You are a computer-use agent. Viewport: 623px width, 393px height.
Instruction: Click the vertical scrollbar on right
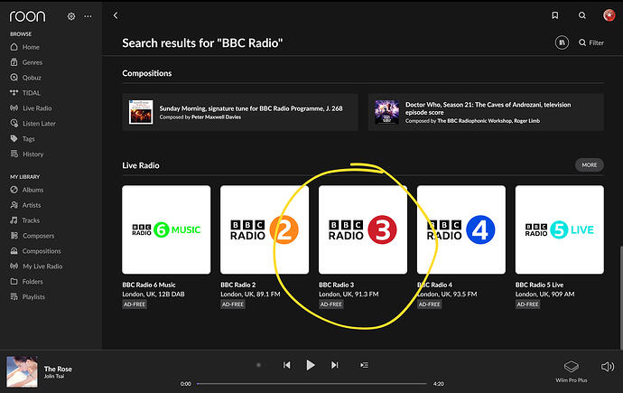621,298
